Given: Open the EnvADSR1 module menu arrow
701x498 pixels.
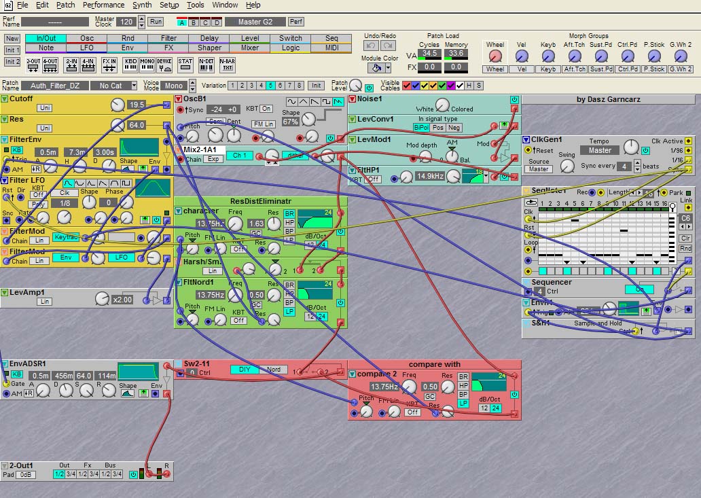Looking at the screenshot, I should (5, 364).
